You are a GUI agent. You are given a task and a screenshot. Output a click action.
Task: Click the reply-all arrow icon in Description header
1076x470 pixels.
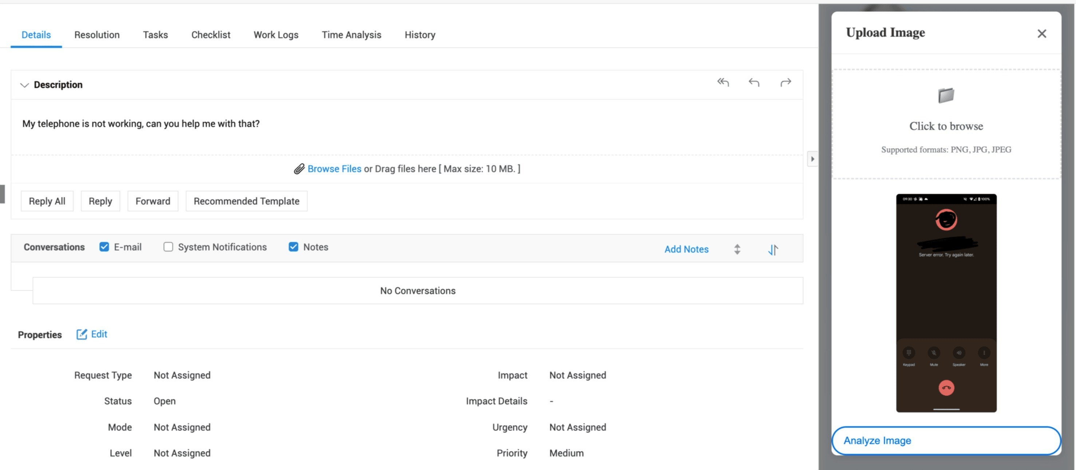[723, 82]
